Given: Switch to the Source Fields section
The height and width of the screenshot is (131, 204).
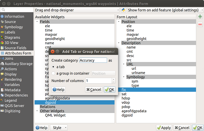Looking at the screenshot, I should tap(15, 48).
